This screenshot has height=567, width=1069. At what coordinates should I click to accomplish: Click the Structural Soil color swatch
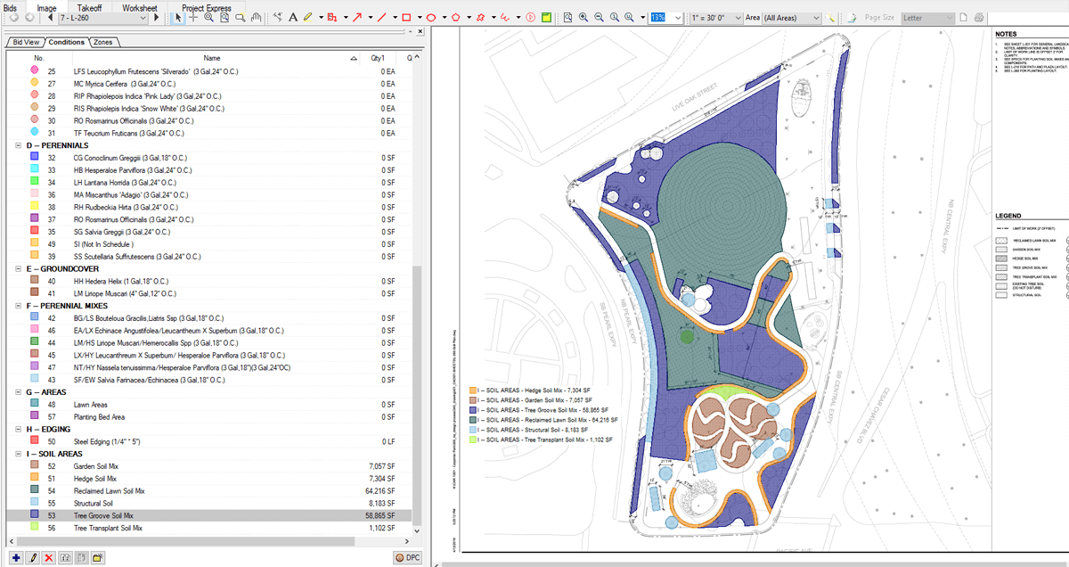click(34, 503)
